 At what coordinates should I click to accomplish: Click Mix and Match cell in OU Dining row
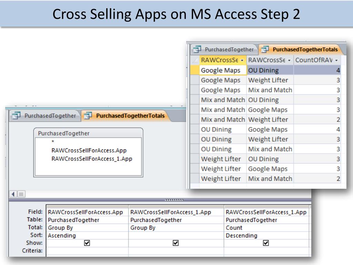(x=270, y=149)
